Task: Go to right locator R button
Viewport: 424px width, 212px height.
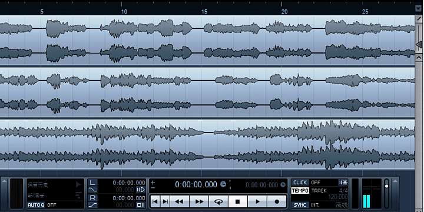Action: tap(92, 198)
